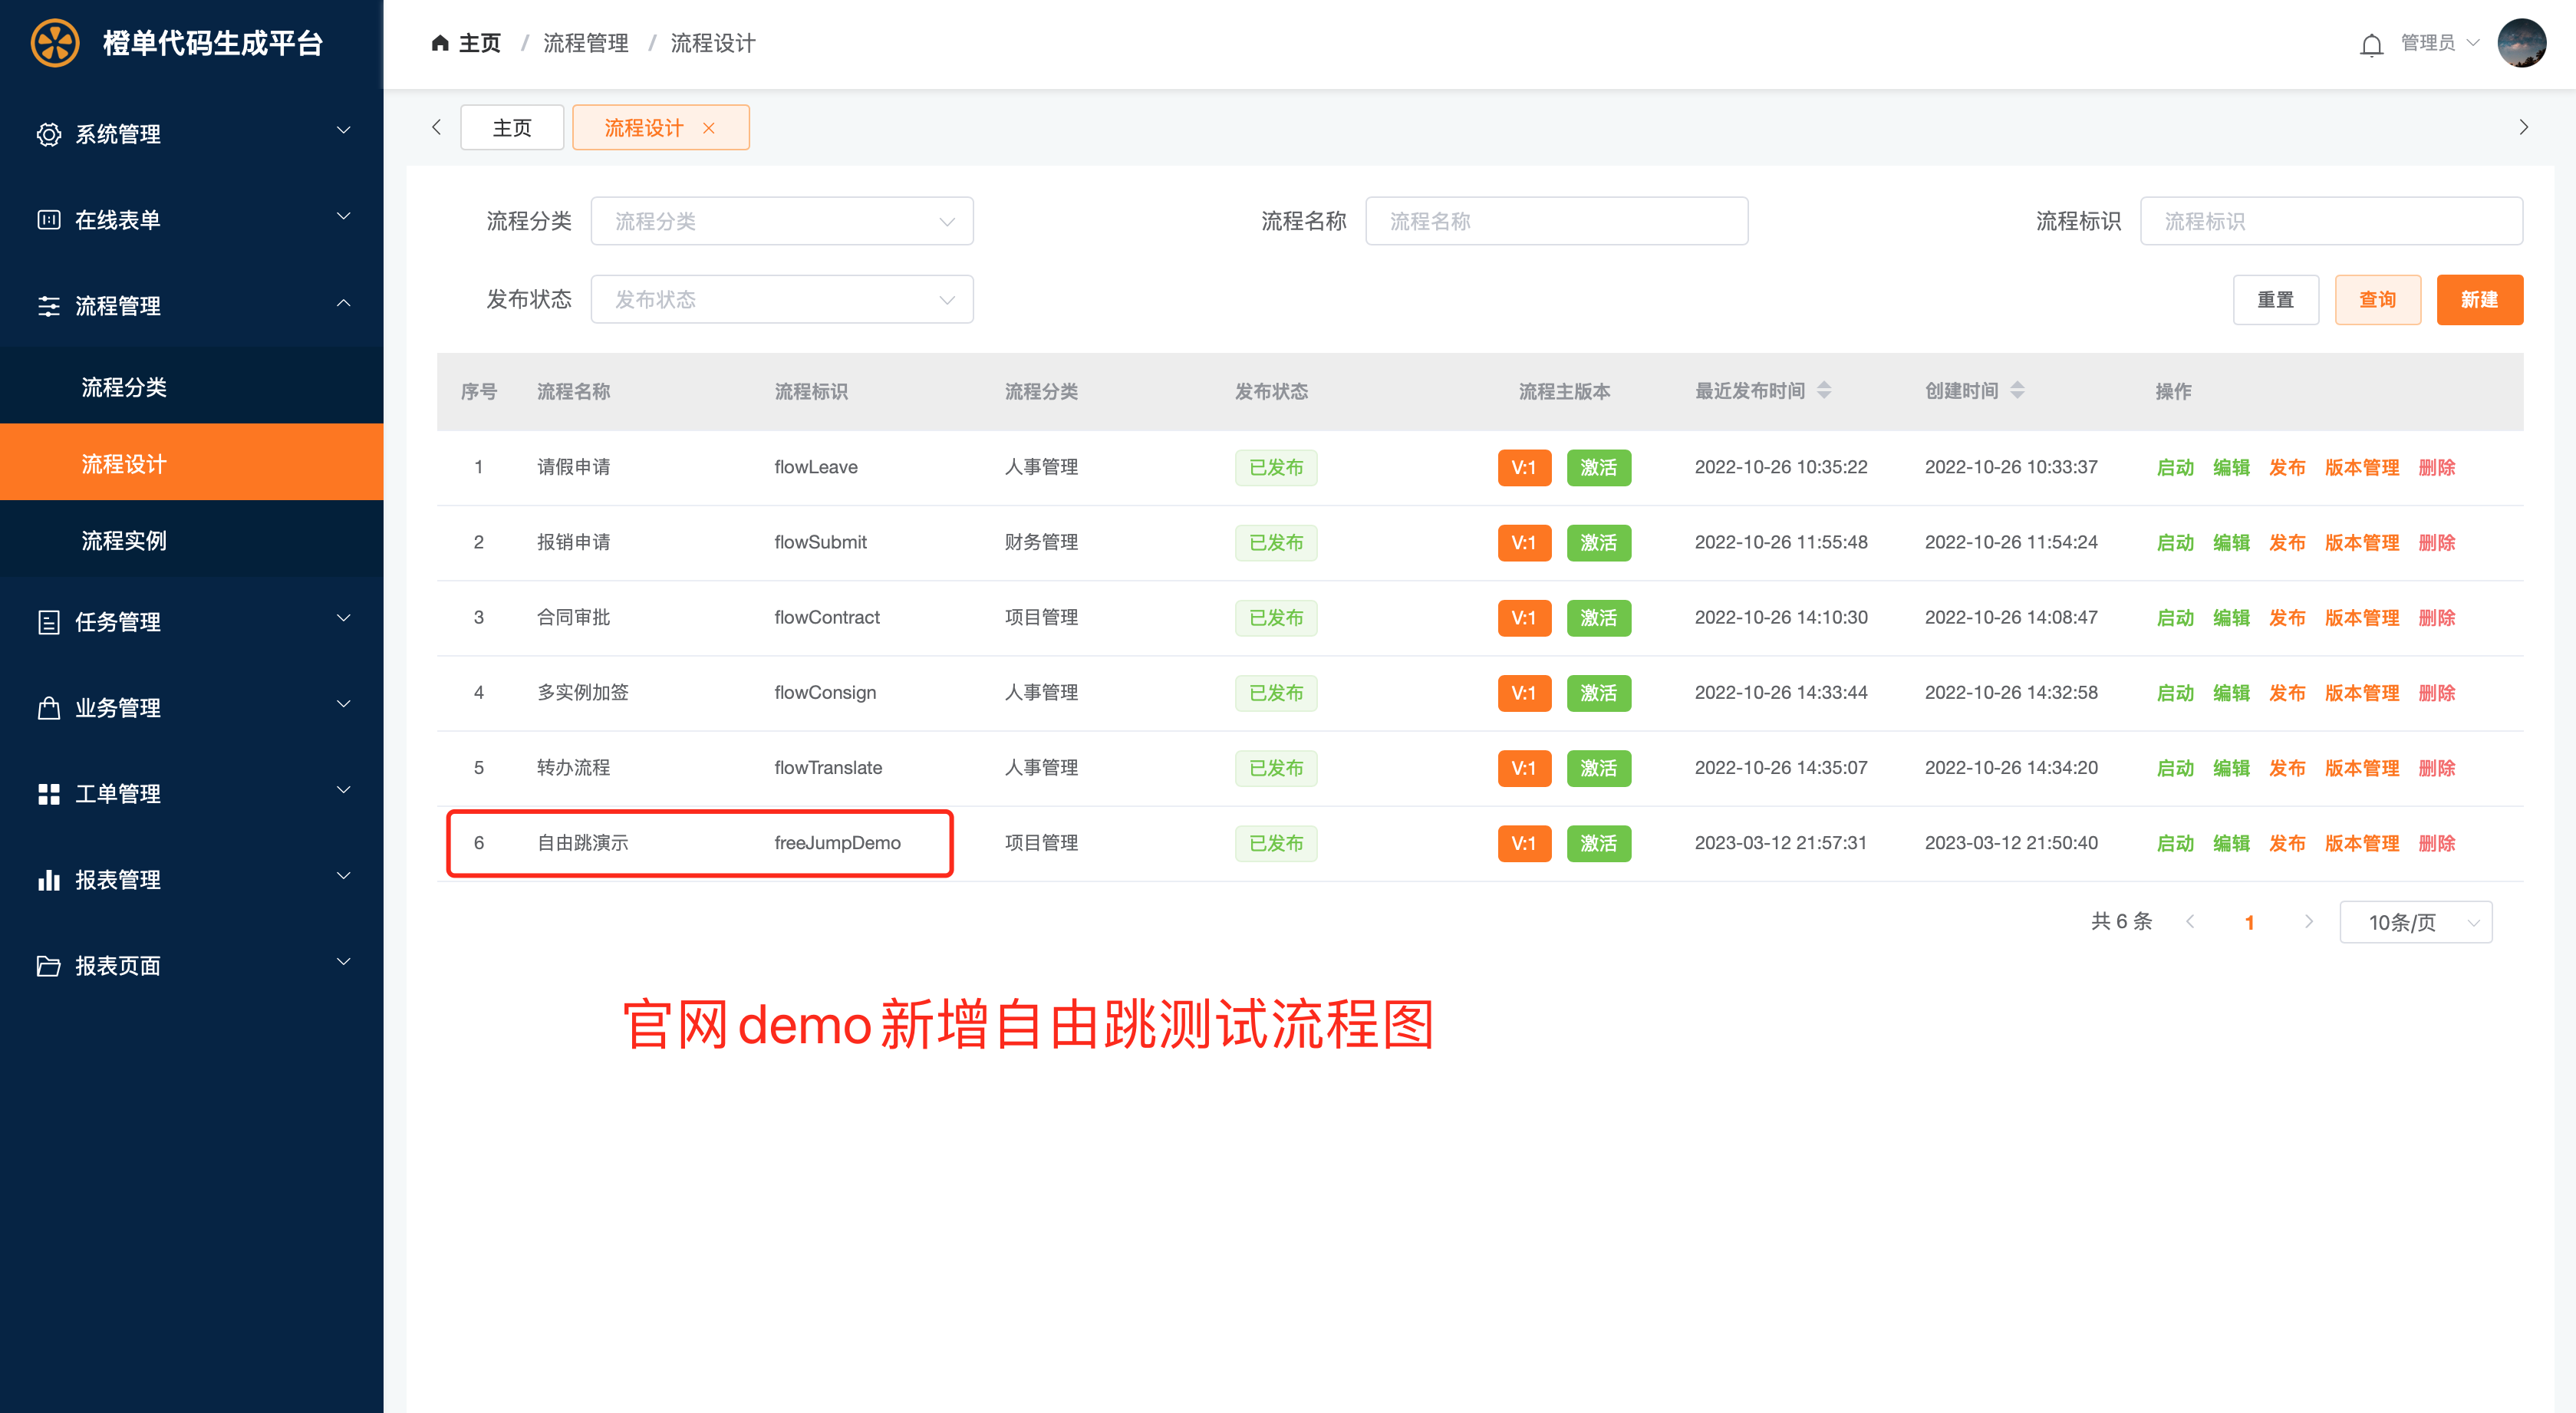Screen dimensions: 2576x1413
Task: Open the 流程分类 filter dropdown
Action: 781,221
